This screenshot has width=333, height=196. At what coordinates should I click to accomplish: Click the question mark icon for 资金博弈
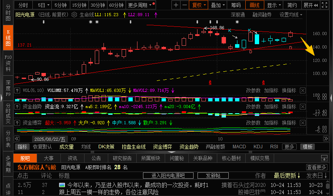(x=17, y=123)
